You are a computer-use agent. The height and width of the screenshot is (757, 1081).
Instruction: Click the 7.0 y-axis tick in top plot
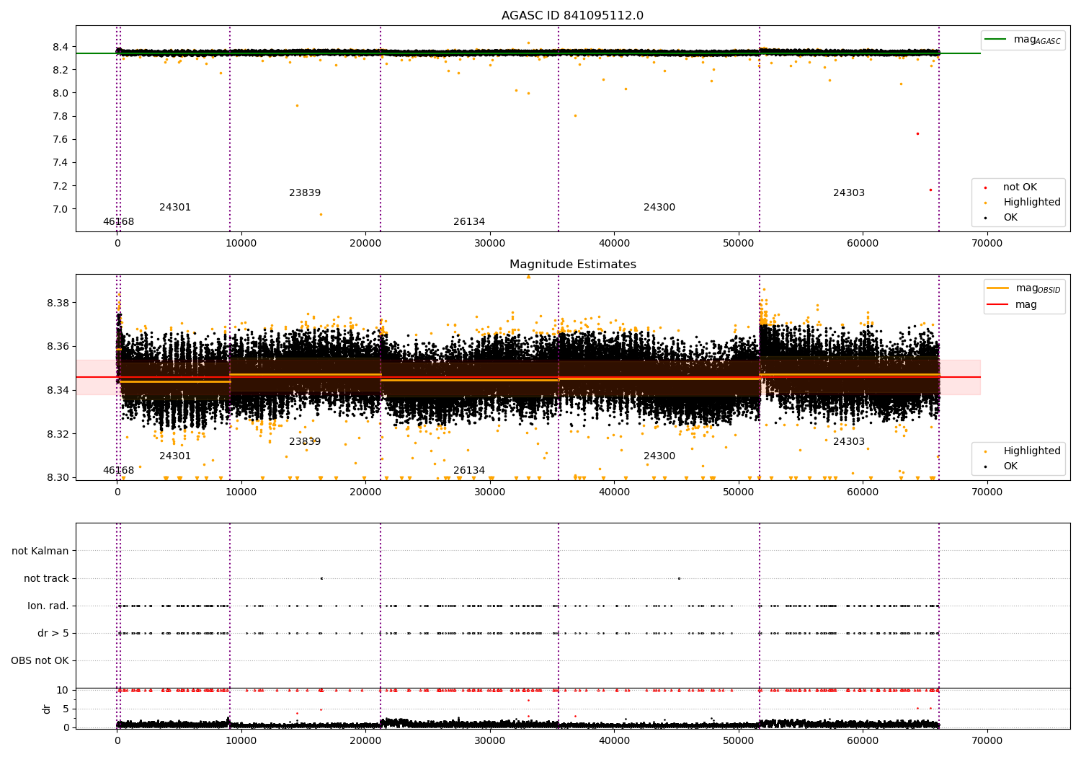tap(61, 209)
